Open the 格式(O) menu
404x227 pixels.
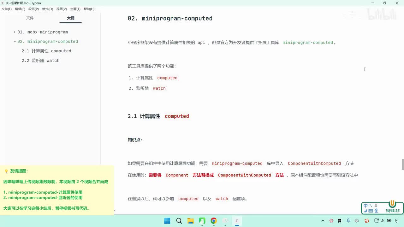[47, 9]
